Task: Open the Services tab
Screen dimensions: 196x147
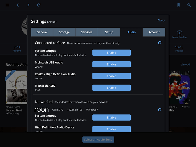Action: pyautogui.click(x=87, y=32)
